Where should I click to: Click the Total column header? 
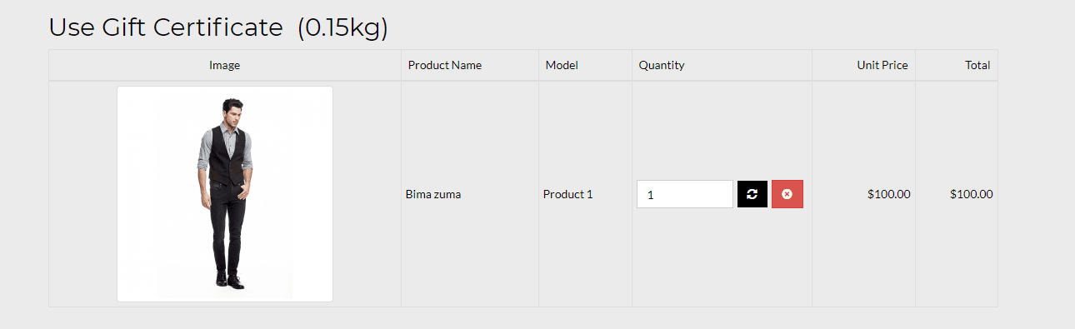977,65
